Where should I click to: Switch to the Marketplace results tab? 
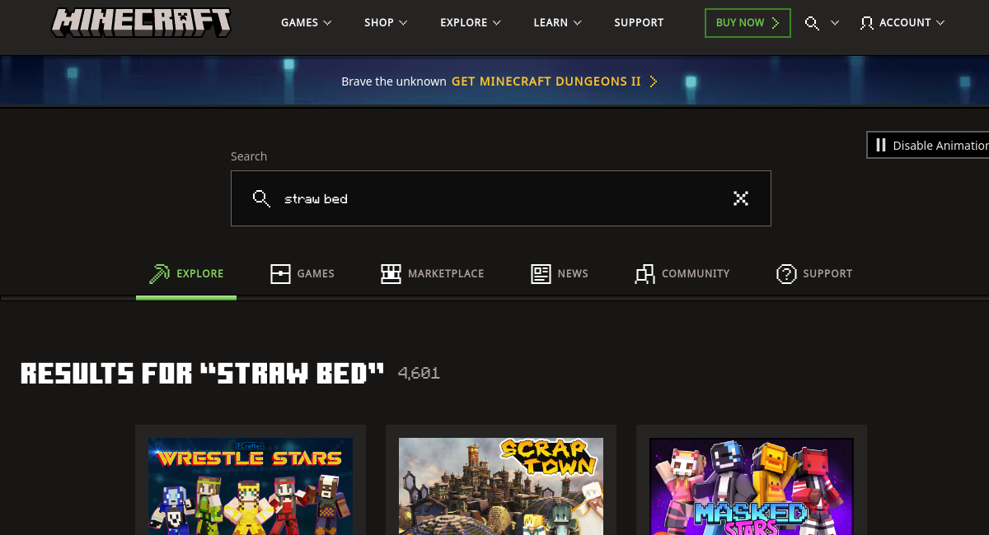(x=432, y=274)
